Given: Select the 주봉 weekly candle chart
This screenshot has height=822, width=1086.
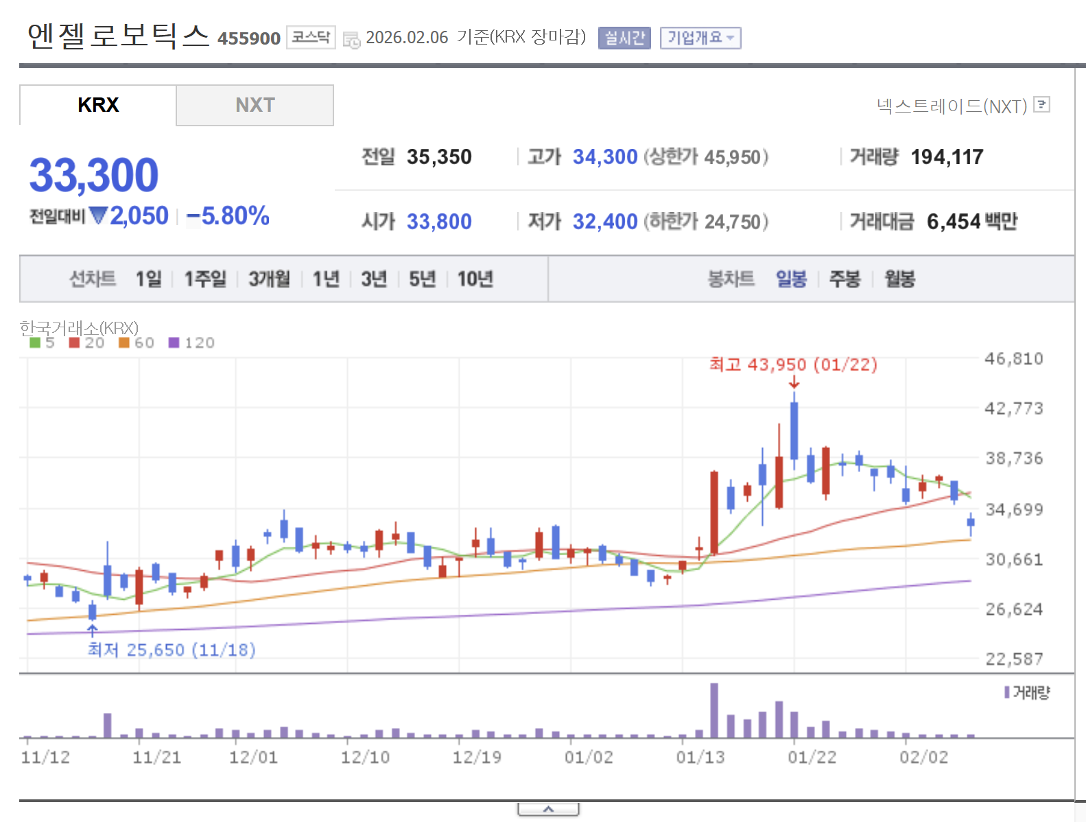Looking at the screenshot, I should click(845, 279).
